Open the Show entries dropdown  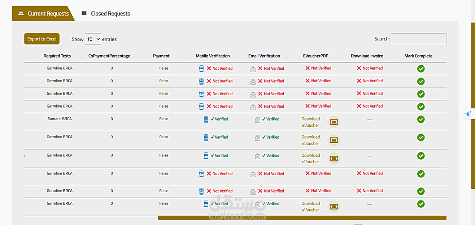93,39
